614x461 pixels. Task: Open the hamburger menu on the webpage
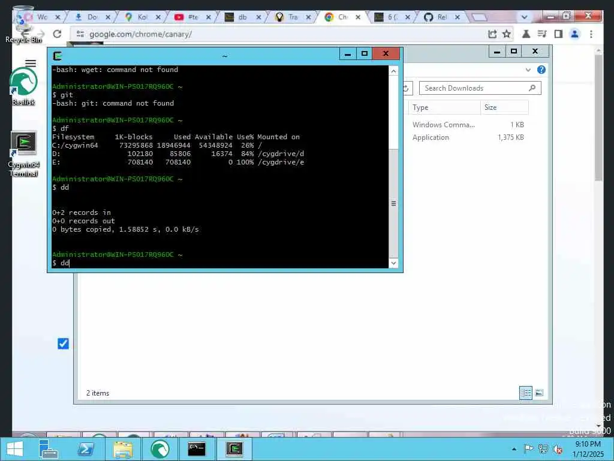coord(31,63)
